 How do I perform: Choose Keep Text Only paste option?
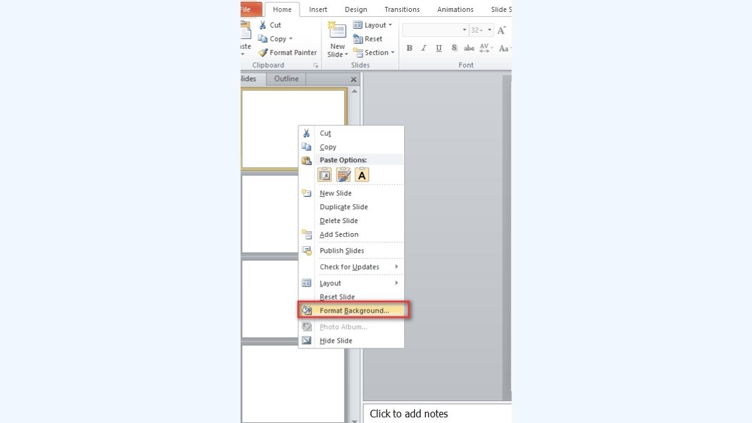[362, 175]
